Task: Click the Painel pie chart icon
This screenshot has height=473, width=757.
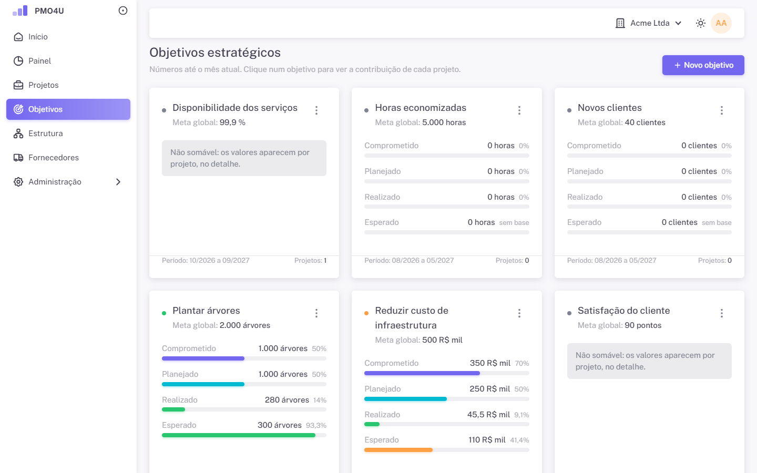Action: tap(18, 61)
